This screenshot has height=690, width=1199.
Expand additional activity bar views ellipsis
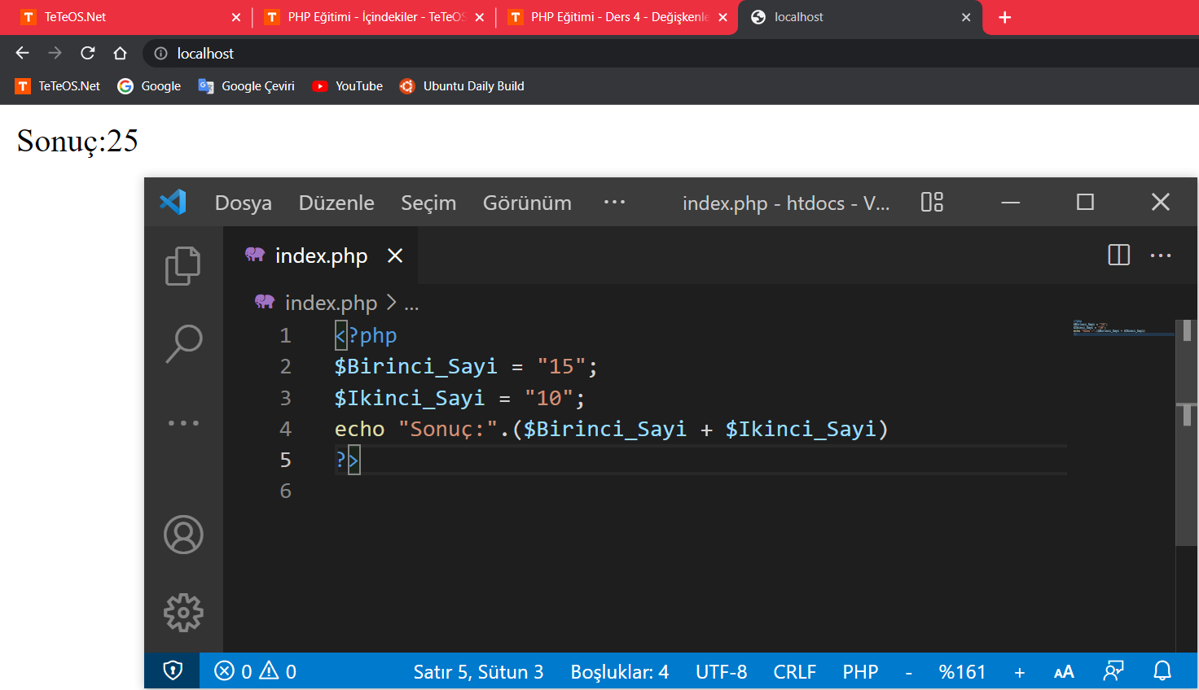[183, 423]
